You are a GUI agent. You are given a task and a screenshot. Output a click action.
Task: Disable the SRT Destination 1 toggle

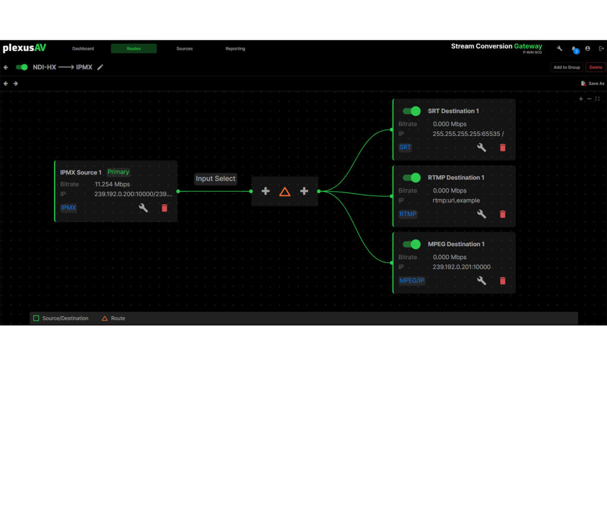pos(411,111)
